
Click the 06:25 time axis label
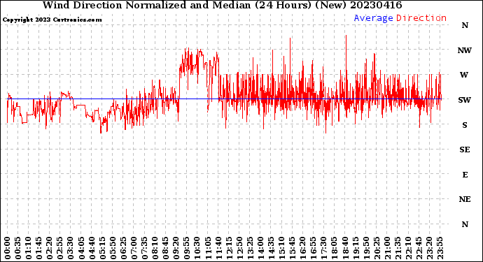pos(123,249)
